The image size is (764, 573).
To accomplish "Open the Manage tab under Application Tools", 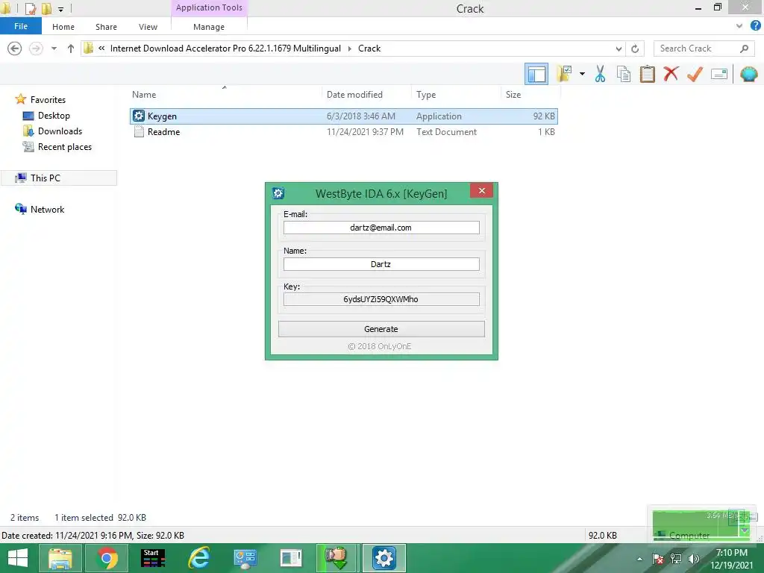I will click(x=209, y=27).
